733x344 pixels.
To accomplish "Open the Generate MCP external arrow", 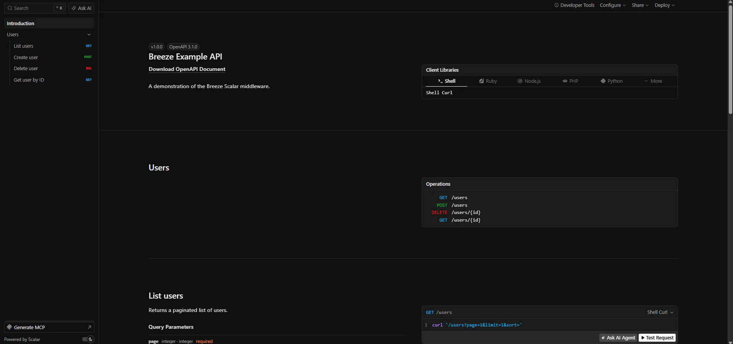I will coord(89,327).
